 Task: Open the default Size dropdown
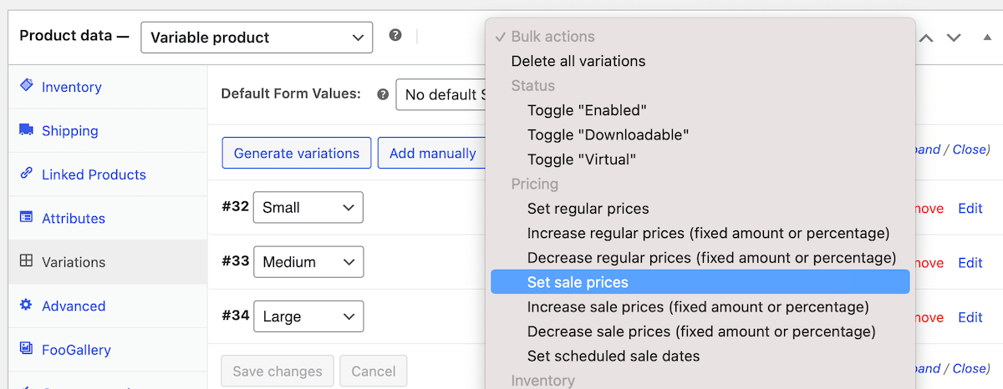point(441,94)
